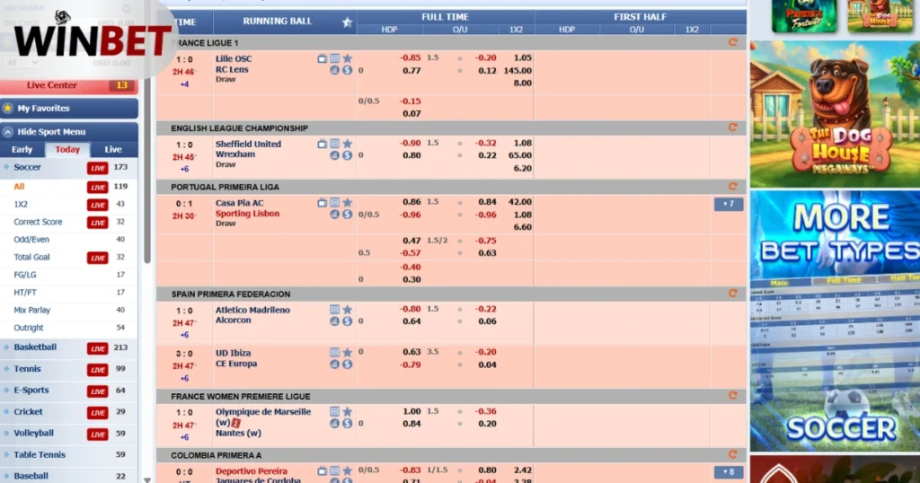Image resolution: width=920 pixels, height=483 pixels.
Task: Open My Favorites
Action: [69, 109]
